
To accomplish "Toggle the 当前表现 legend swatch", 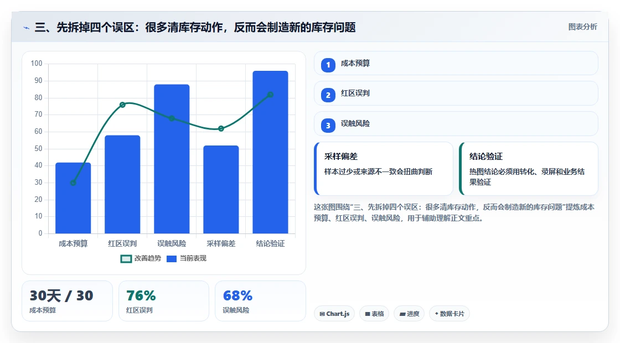I will tap(171, 259).
